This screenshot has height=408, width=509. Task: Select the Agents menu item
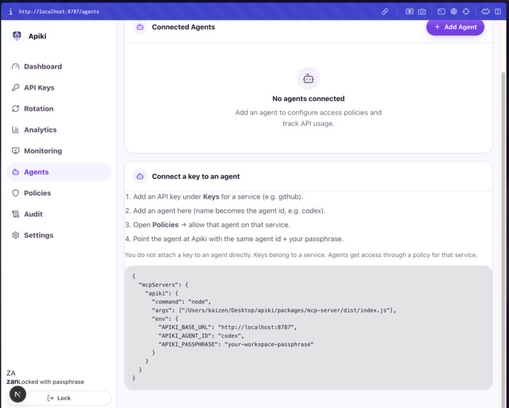coord(58,172)
